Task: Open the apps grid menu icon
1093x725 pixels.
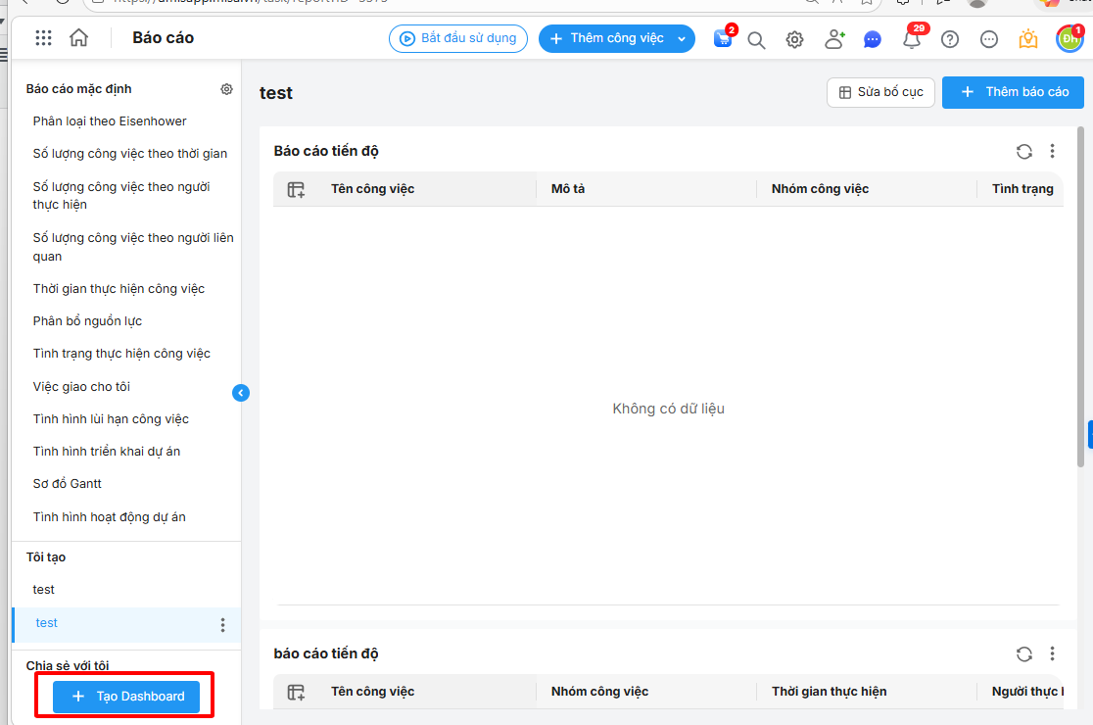Action: point(43,37)
